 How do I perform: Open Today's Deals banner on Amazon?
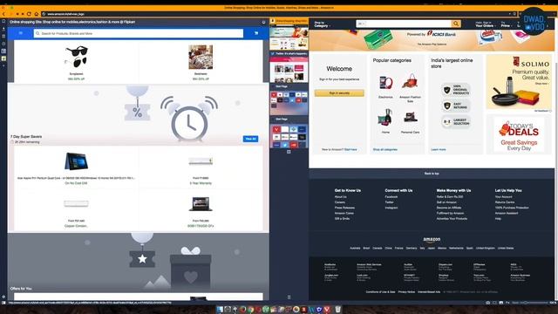click(519, 135)
